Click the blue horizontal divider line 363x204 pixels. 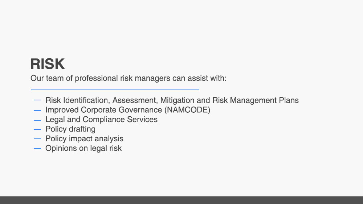[x=115, y=89]
